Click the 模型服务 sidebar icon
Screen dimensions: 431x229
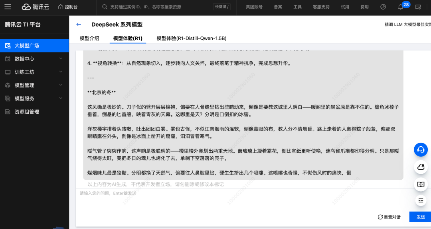(8, 98)
